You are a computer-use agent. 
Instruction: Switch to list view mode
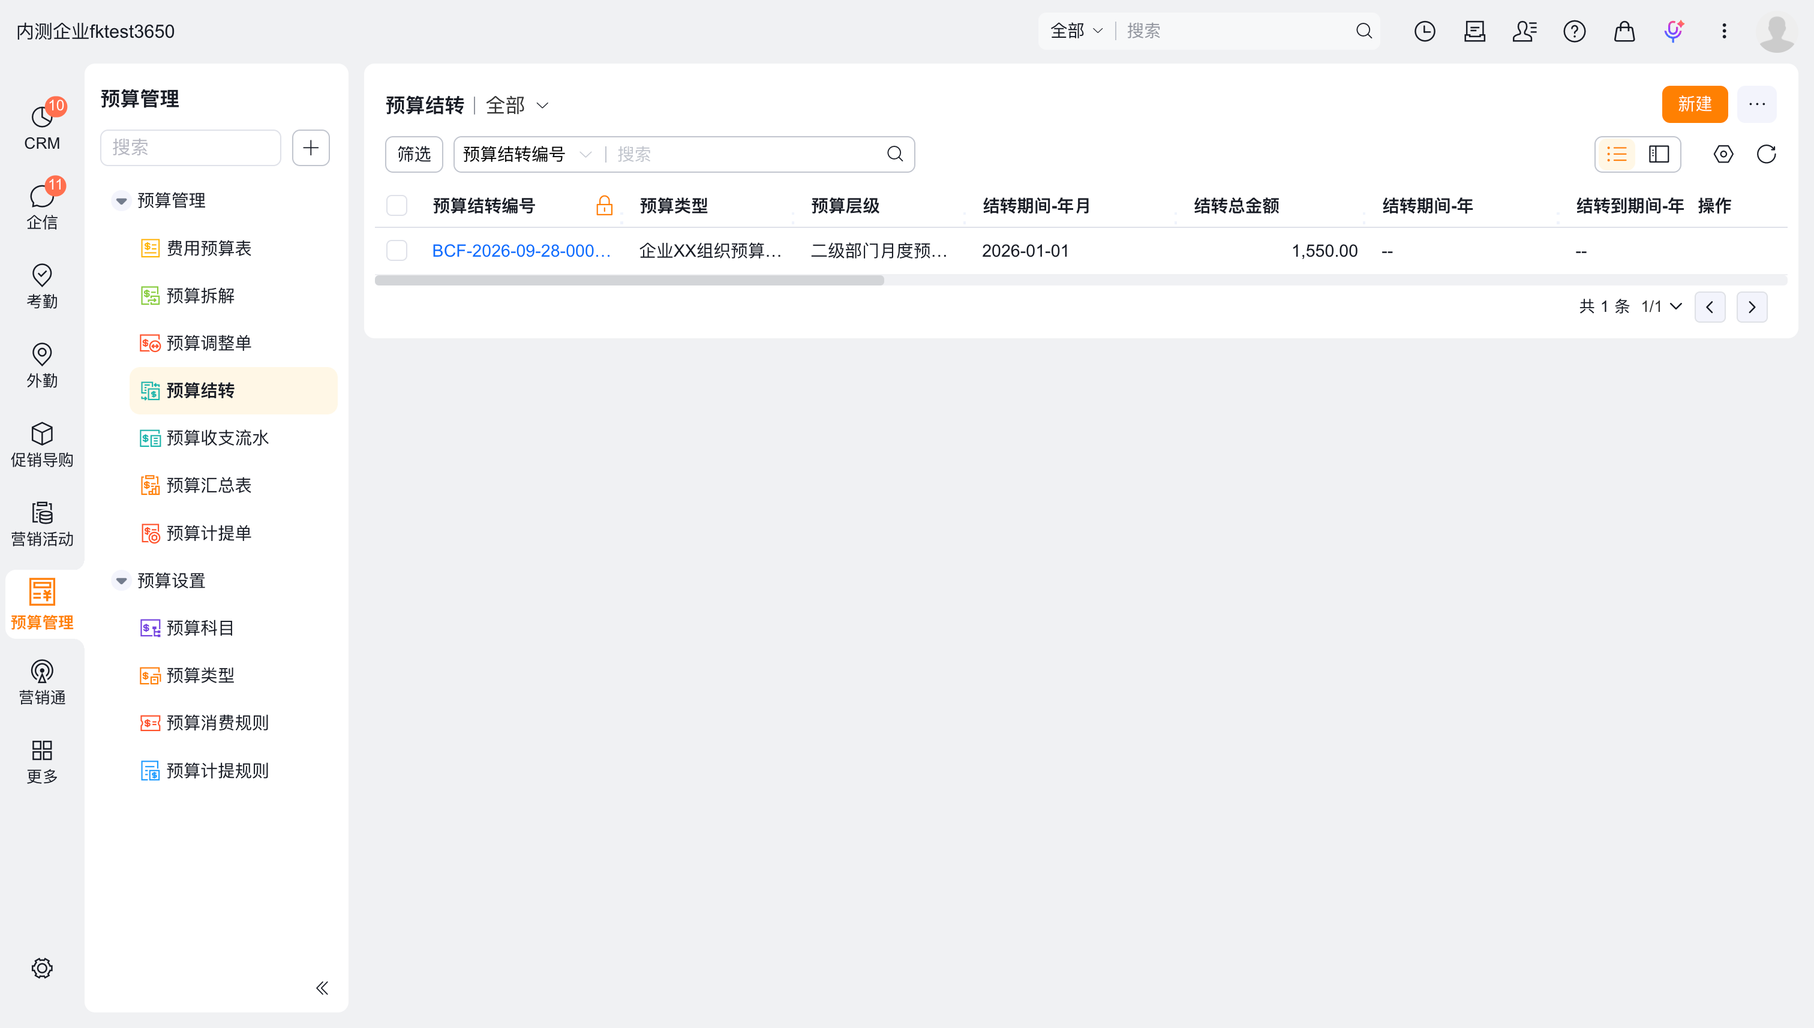(1616, 154)
